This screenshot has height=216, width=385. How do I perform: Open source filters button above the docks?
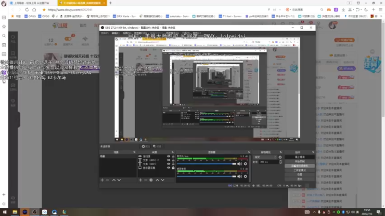coord(157,146)
